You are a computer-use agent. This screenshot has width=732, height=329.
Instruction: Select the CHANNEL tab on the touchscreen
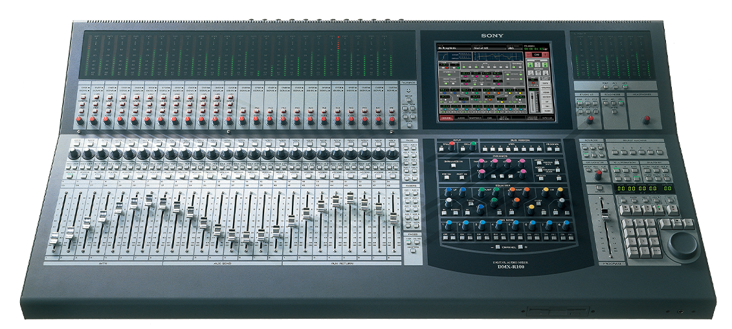pos(447,118)
